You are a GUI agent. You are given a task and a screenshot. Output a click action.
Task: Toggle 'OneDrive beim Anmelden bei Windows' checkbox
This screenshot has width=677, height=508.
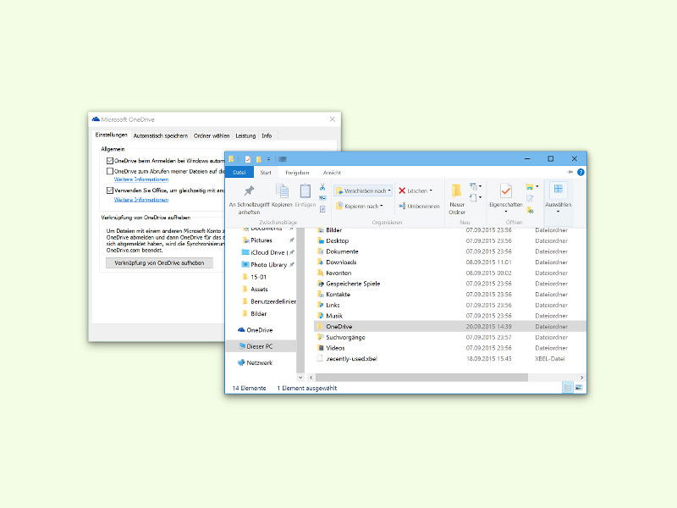point(110,161)
